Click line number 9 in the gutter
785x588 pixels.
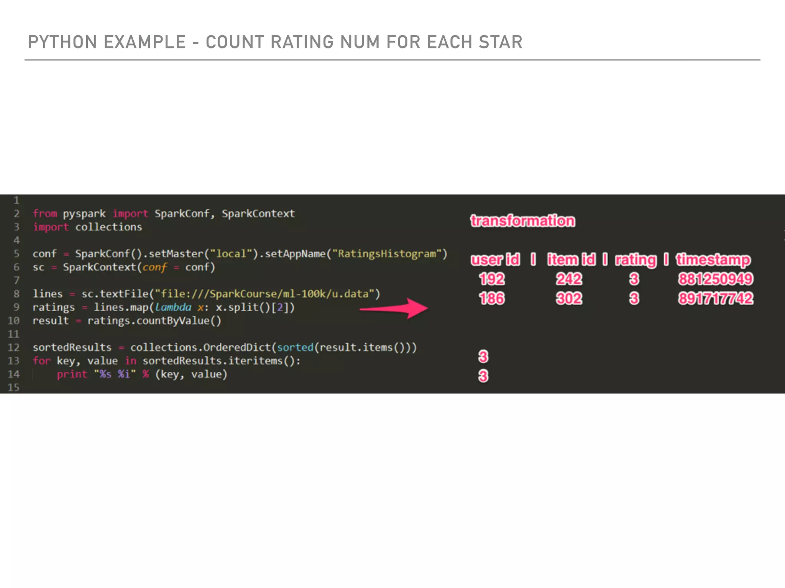click(x=16, y=307)
